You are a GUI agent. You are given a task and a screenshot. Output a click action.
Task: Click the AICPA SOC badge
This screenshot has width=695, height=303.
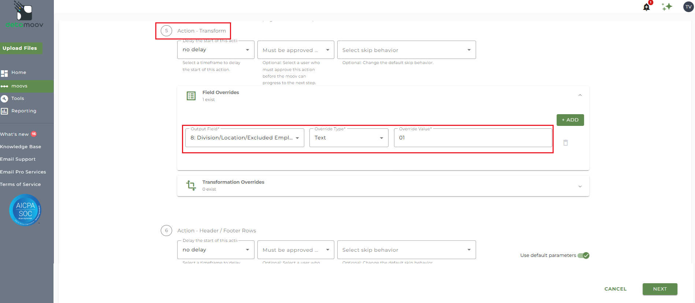pos(25,210)
